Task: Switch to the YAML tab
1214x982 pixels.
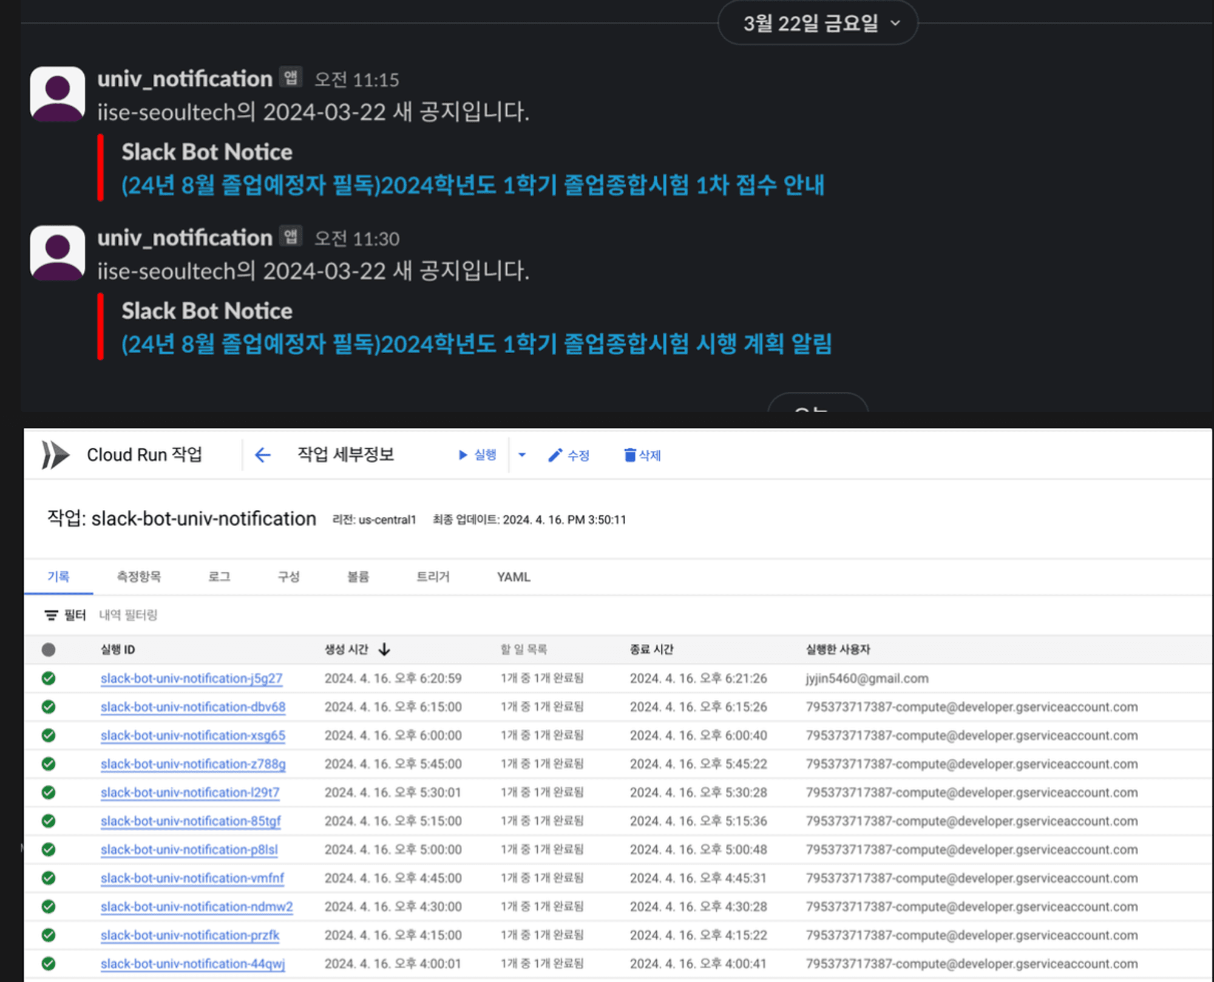Action: [x=514, y=577]
